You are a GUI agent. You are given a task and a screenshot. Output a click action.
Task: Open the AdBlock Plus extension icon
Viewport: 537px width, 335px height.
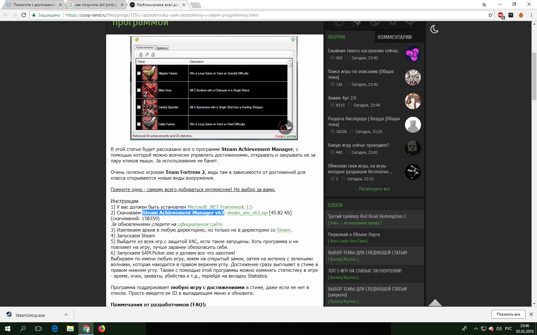pos(501,15)
